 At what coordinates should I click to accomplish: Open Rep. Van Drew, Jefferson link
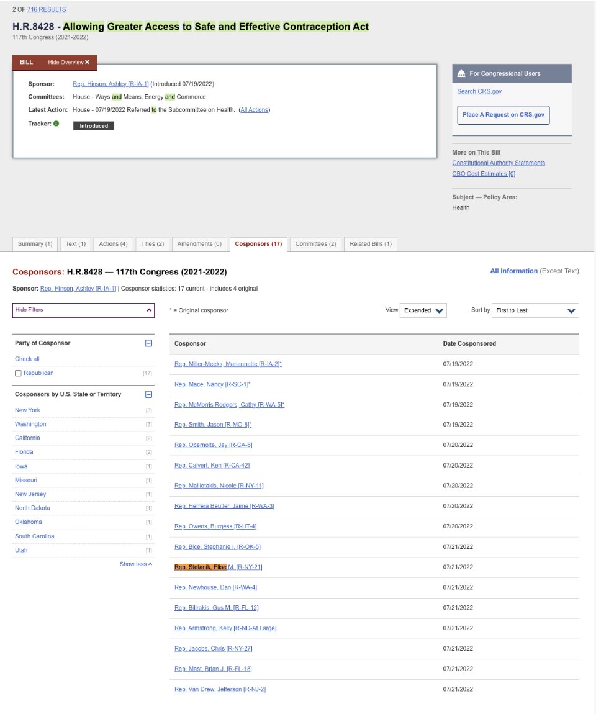click(220, 689)
